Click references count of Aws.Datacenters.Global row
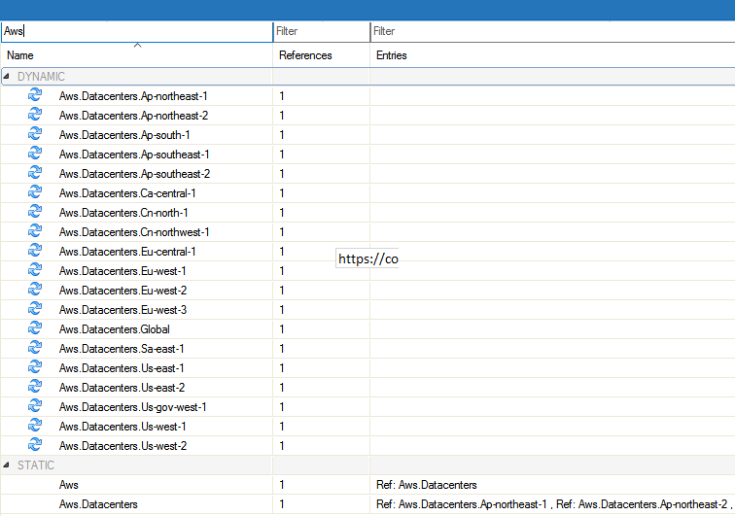The height and width of the screenshot is (516, 735). pos(282,329)
